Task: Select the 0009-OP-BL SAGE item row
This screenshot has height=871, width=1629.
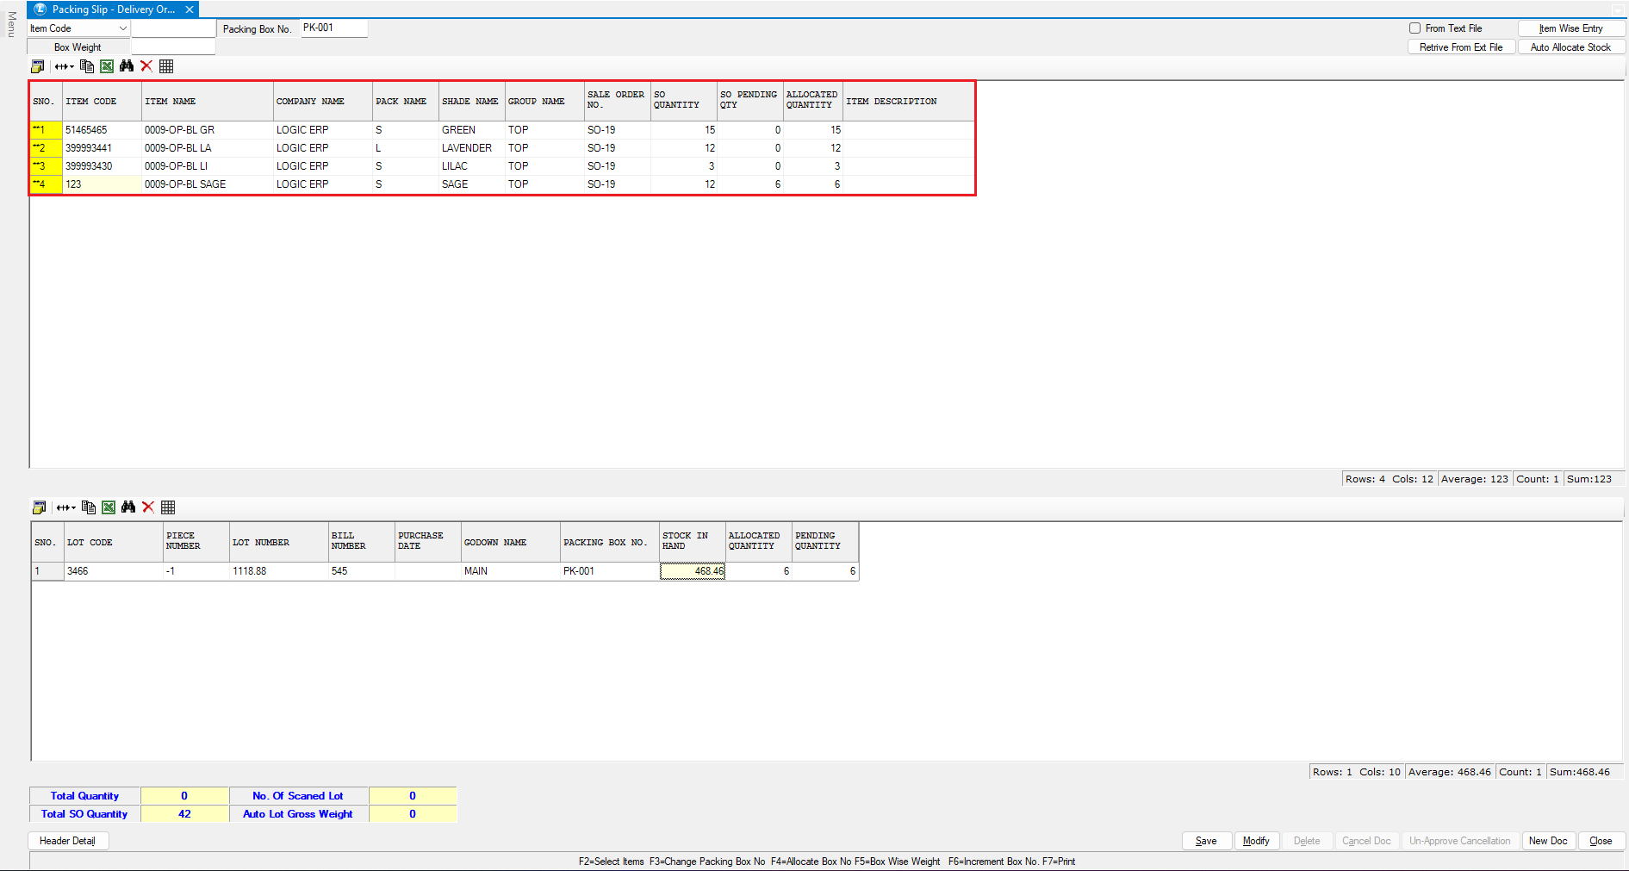Action: 185,184
